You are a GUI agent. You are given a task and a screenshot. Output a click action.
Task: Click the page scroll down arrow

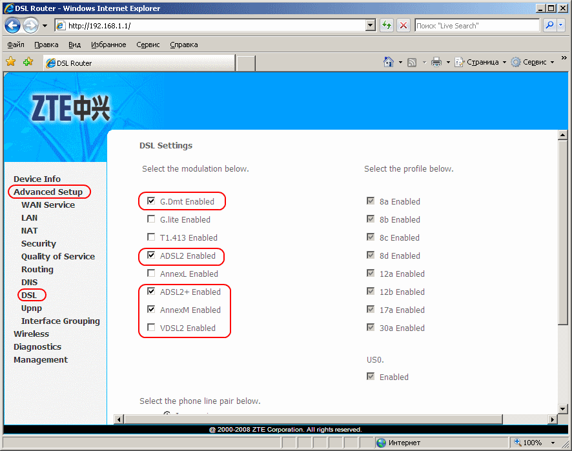[563, 409]
